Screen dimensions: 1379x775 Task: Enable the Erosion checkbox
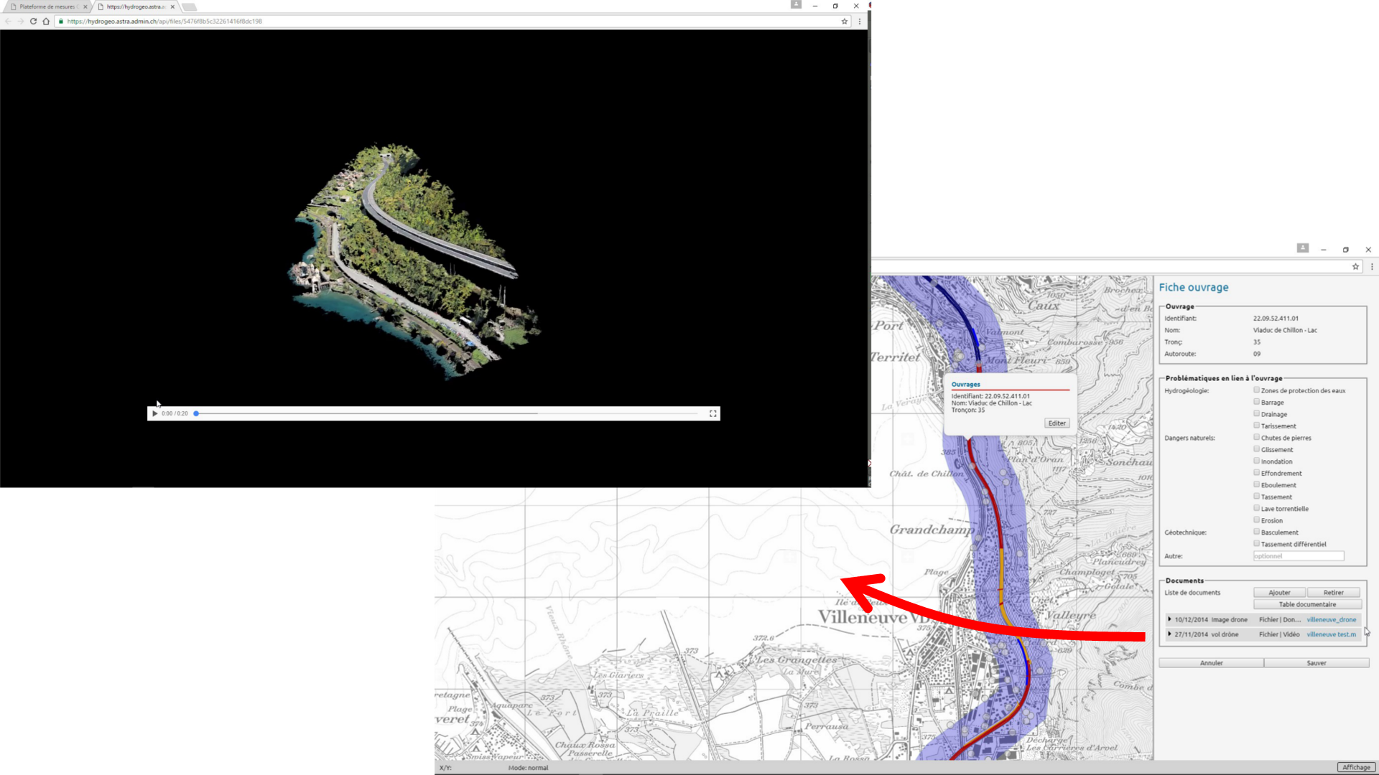click(x=1257, y=520)
